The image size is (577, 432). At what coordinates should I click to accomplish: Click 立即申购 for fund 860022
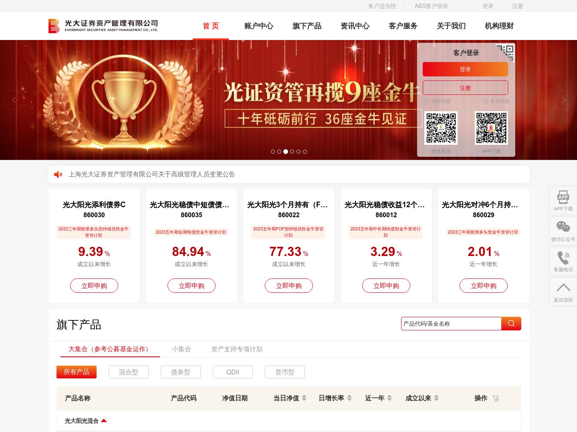coord(289,286)
